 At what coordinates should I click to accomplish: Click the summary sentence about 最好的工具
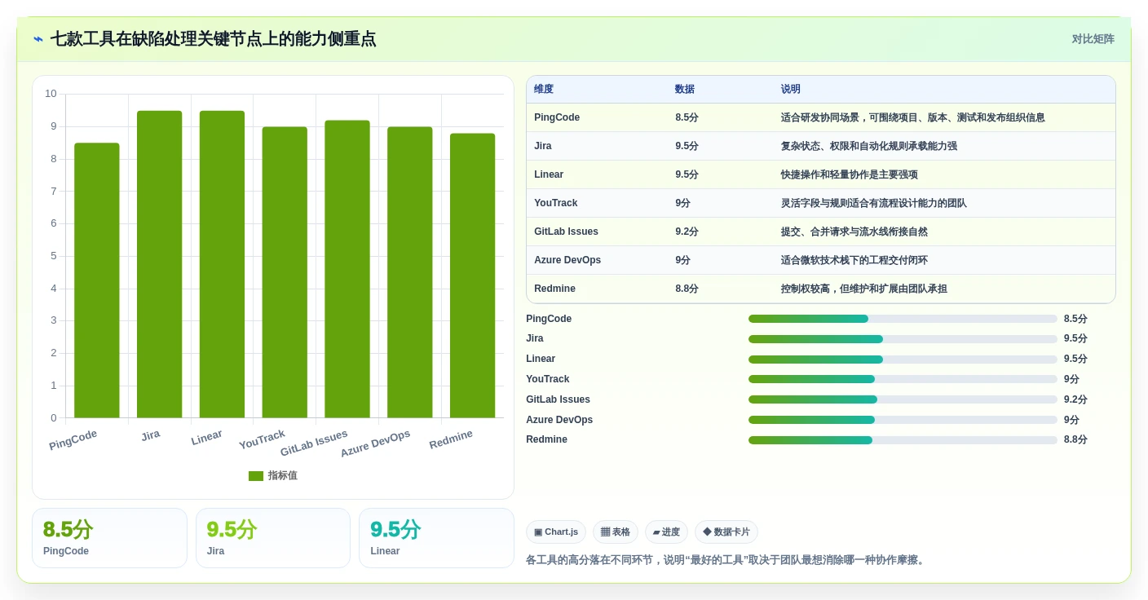pyautogui.click(x=727, y=560)
